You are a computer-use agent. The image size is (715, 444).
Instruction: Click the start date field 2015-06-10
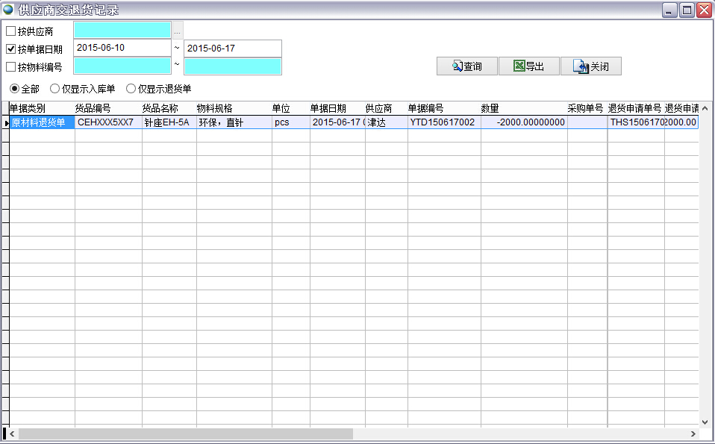(x=122, y=48)
